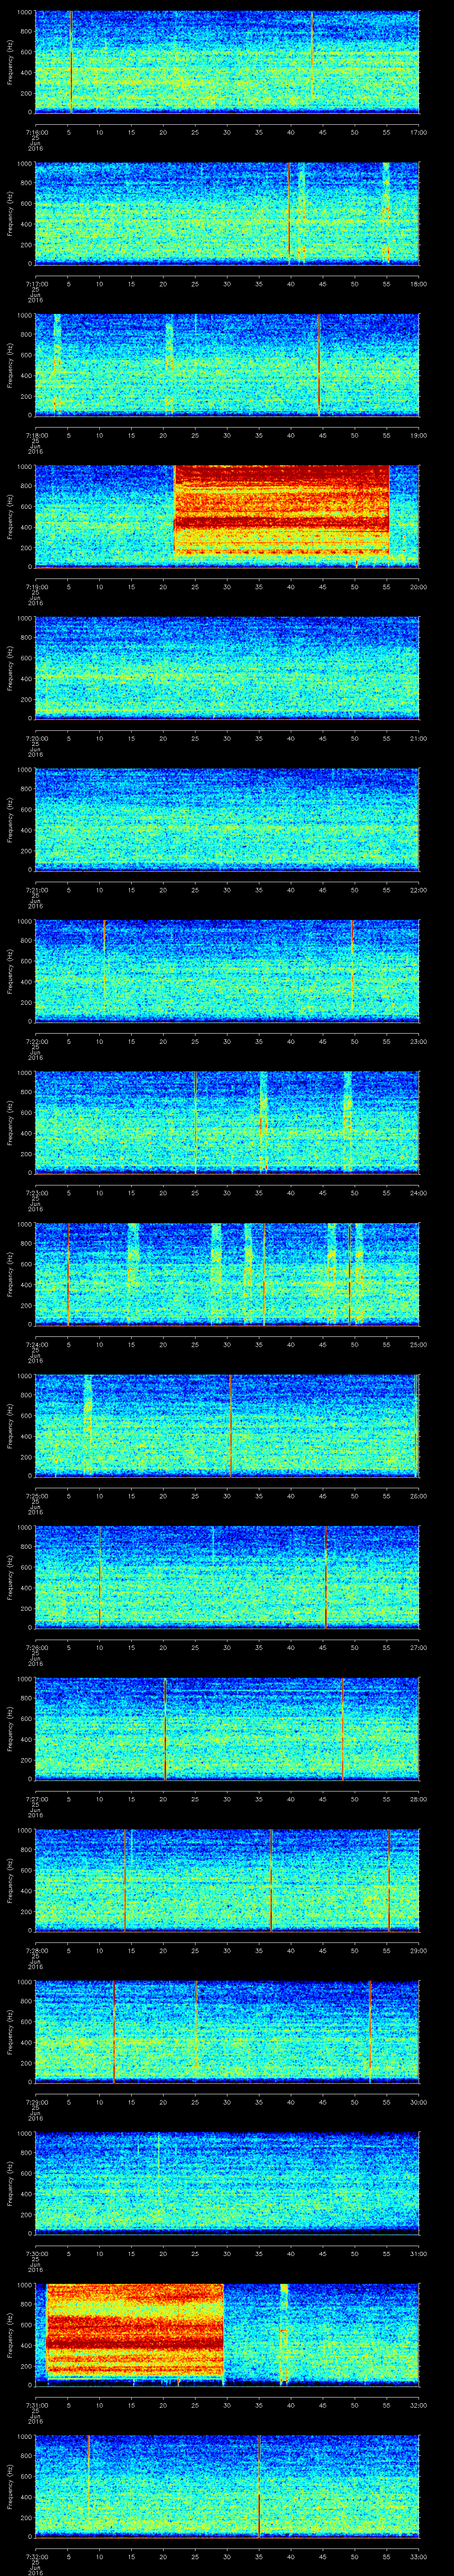The width and height of the screenshot is (454, 2576).
Task: Click the "25:00" end time label
Action: (418, 1345)
